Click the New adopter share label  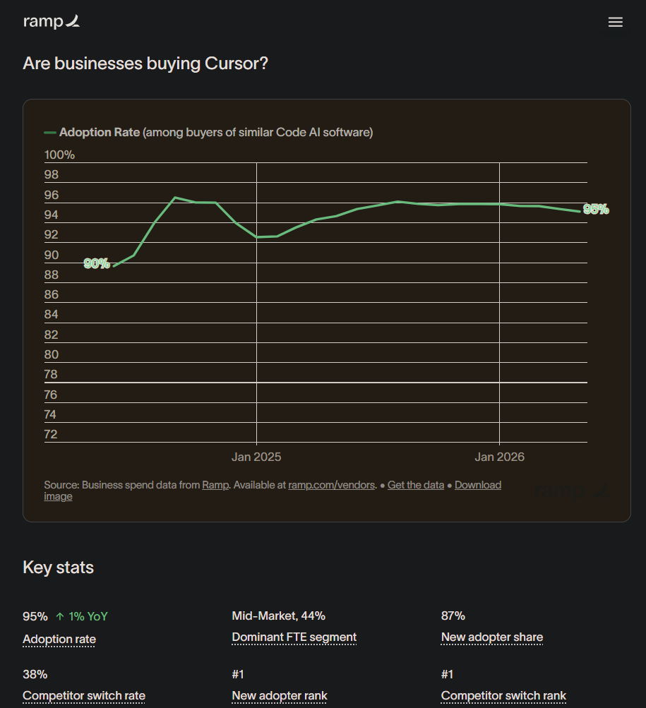pos(492,637)
